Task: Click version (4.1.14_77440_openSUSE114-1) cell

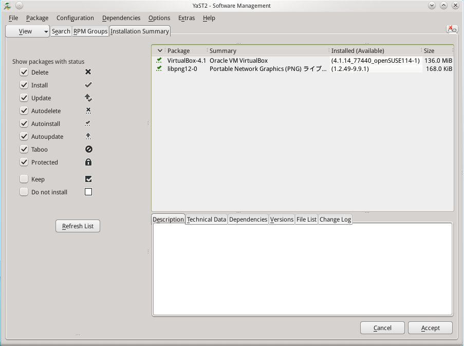Action: (x=375, y=60)
